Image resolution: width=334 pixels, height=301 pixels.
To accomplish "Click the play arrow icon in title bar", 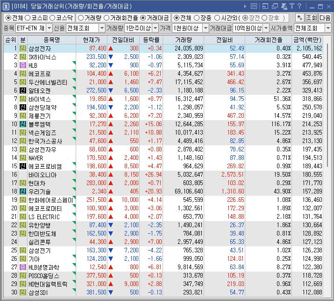I will point(245,7).
